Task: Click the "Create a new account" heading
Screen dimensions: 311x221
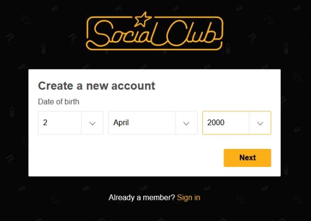Action: [96, 86]
